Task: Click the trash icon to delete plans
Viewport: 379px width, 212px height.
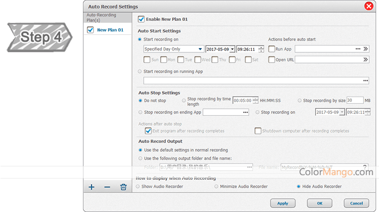Action: pyautogui.click(x=123, y=187)
